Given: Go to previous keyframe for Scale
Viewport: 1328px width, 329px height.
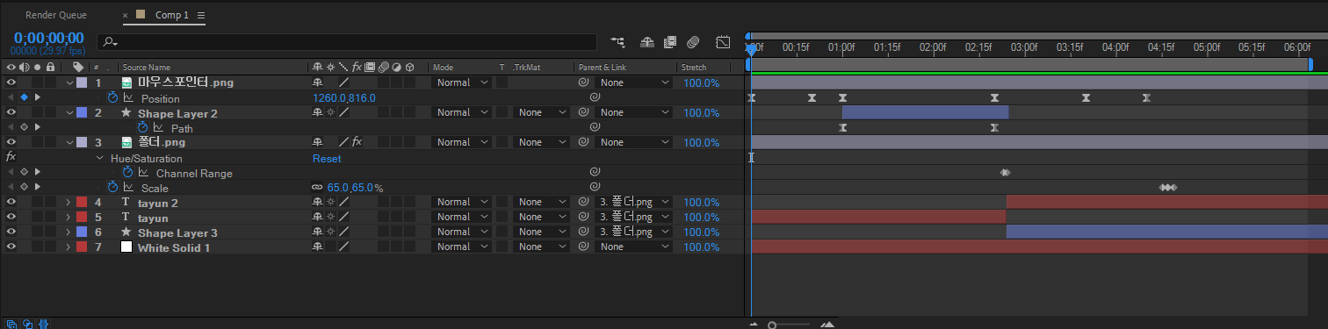Looking at the screenshot, I should pos(11,187).
